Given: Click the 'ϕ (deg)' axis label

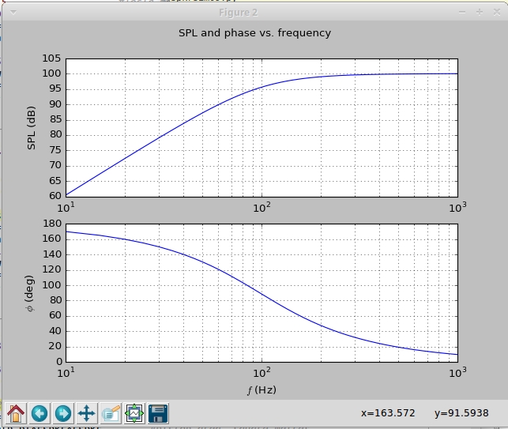Looking at the screenshot, I should pyautogui.click(x=30, y=294).
